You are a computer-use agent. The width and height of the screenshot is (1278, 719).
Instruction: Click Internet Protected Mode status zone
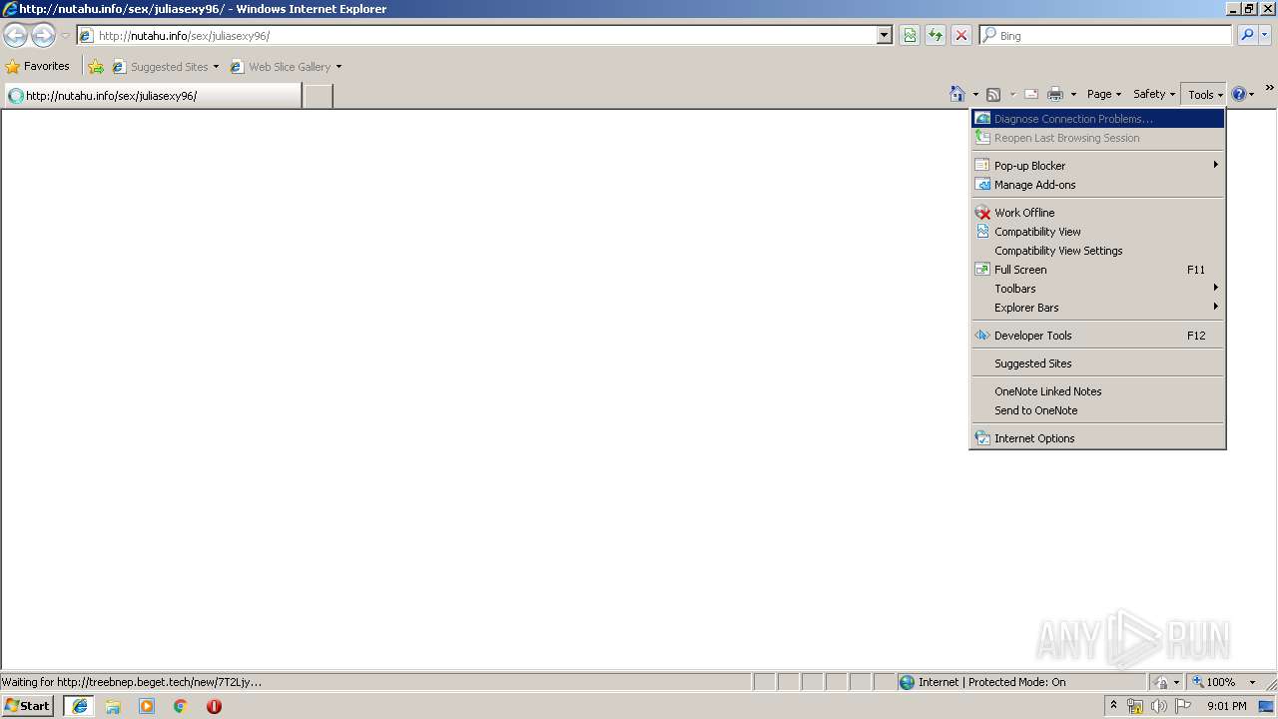1020,682
